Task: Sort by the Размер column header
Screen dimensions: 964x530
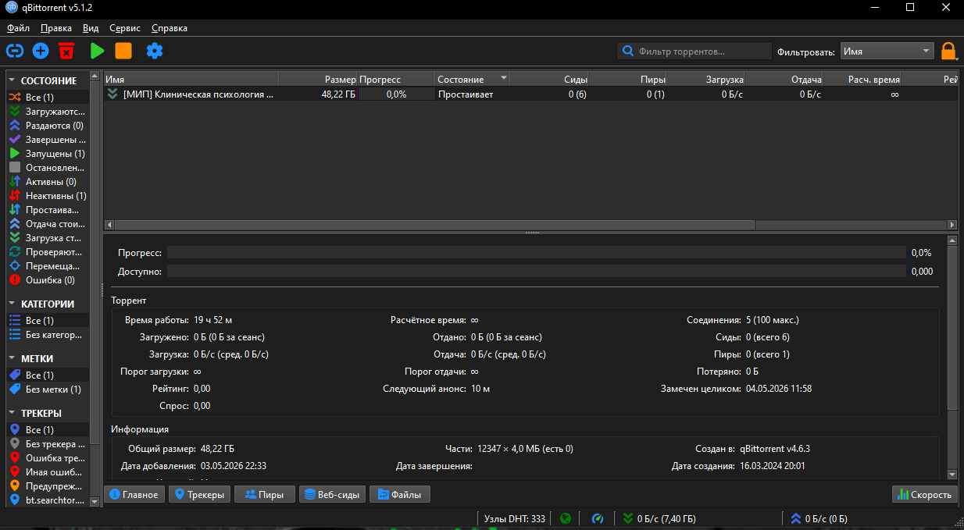Action: (318, 79)
